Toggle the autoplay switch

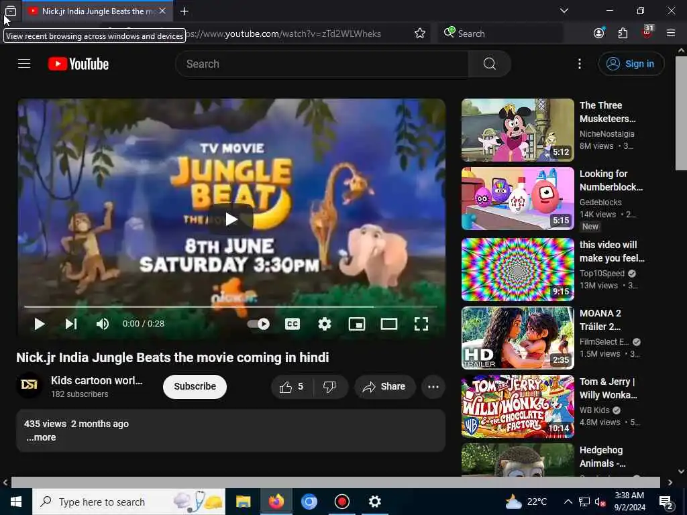coord(258,324)
